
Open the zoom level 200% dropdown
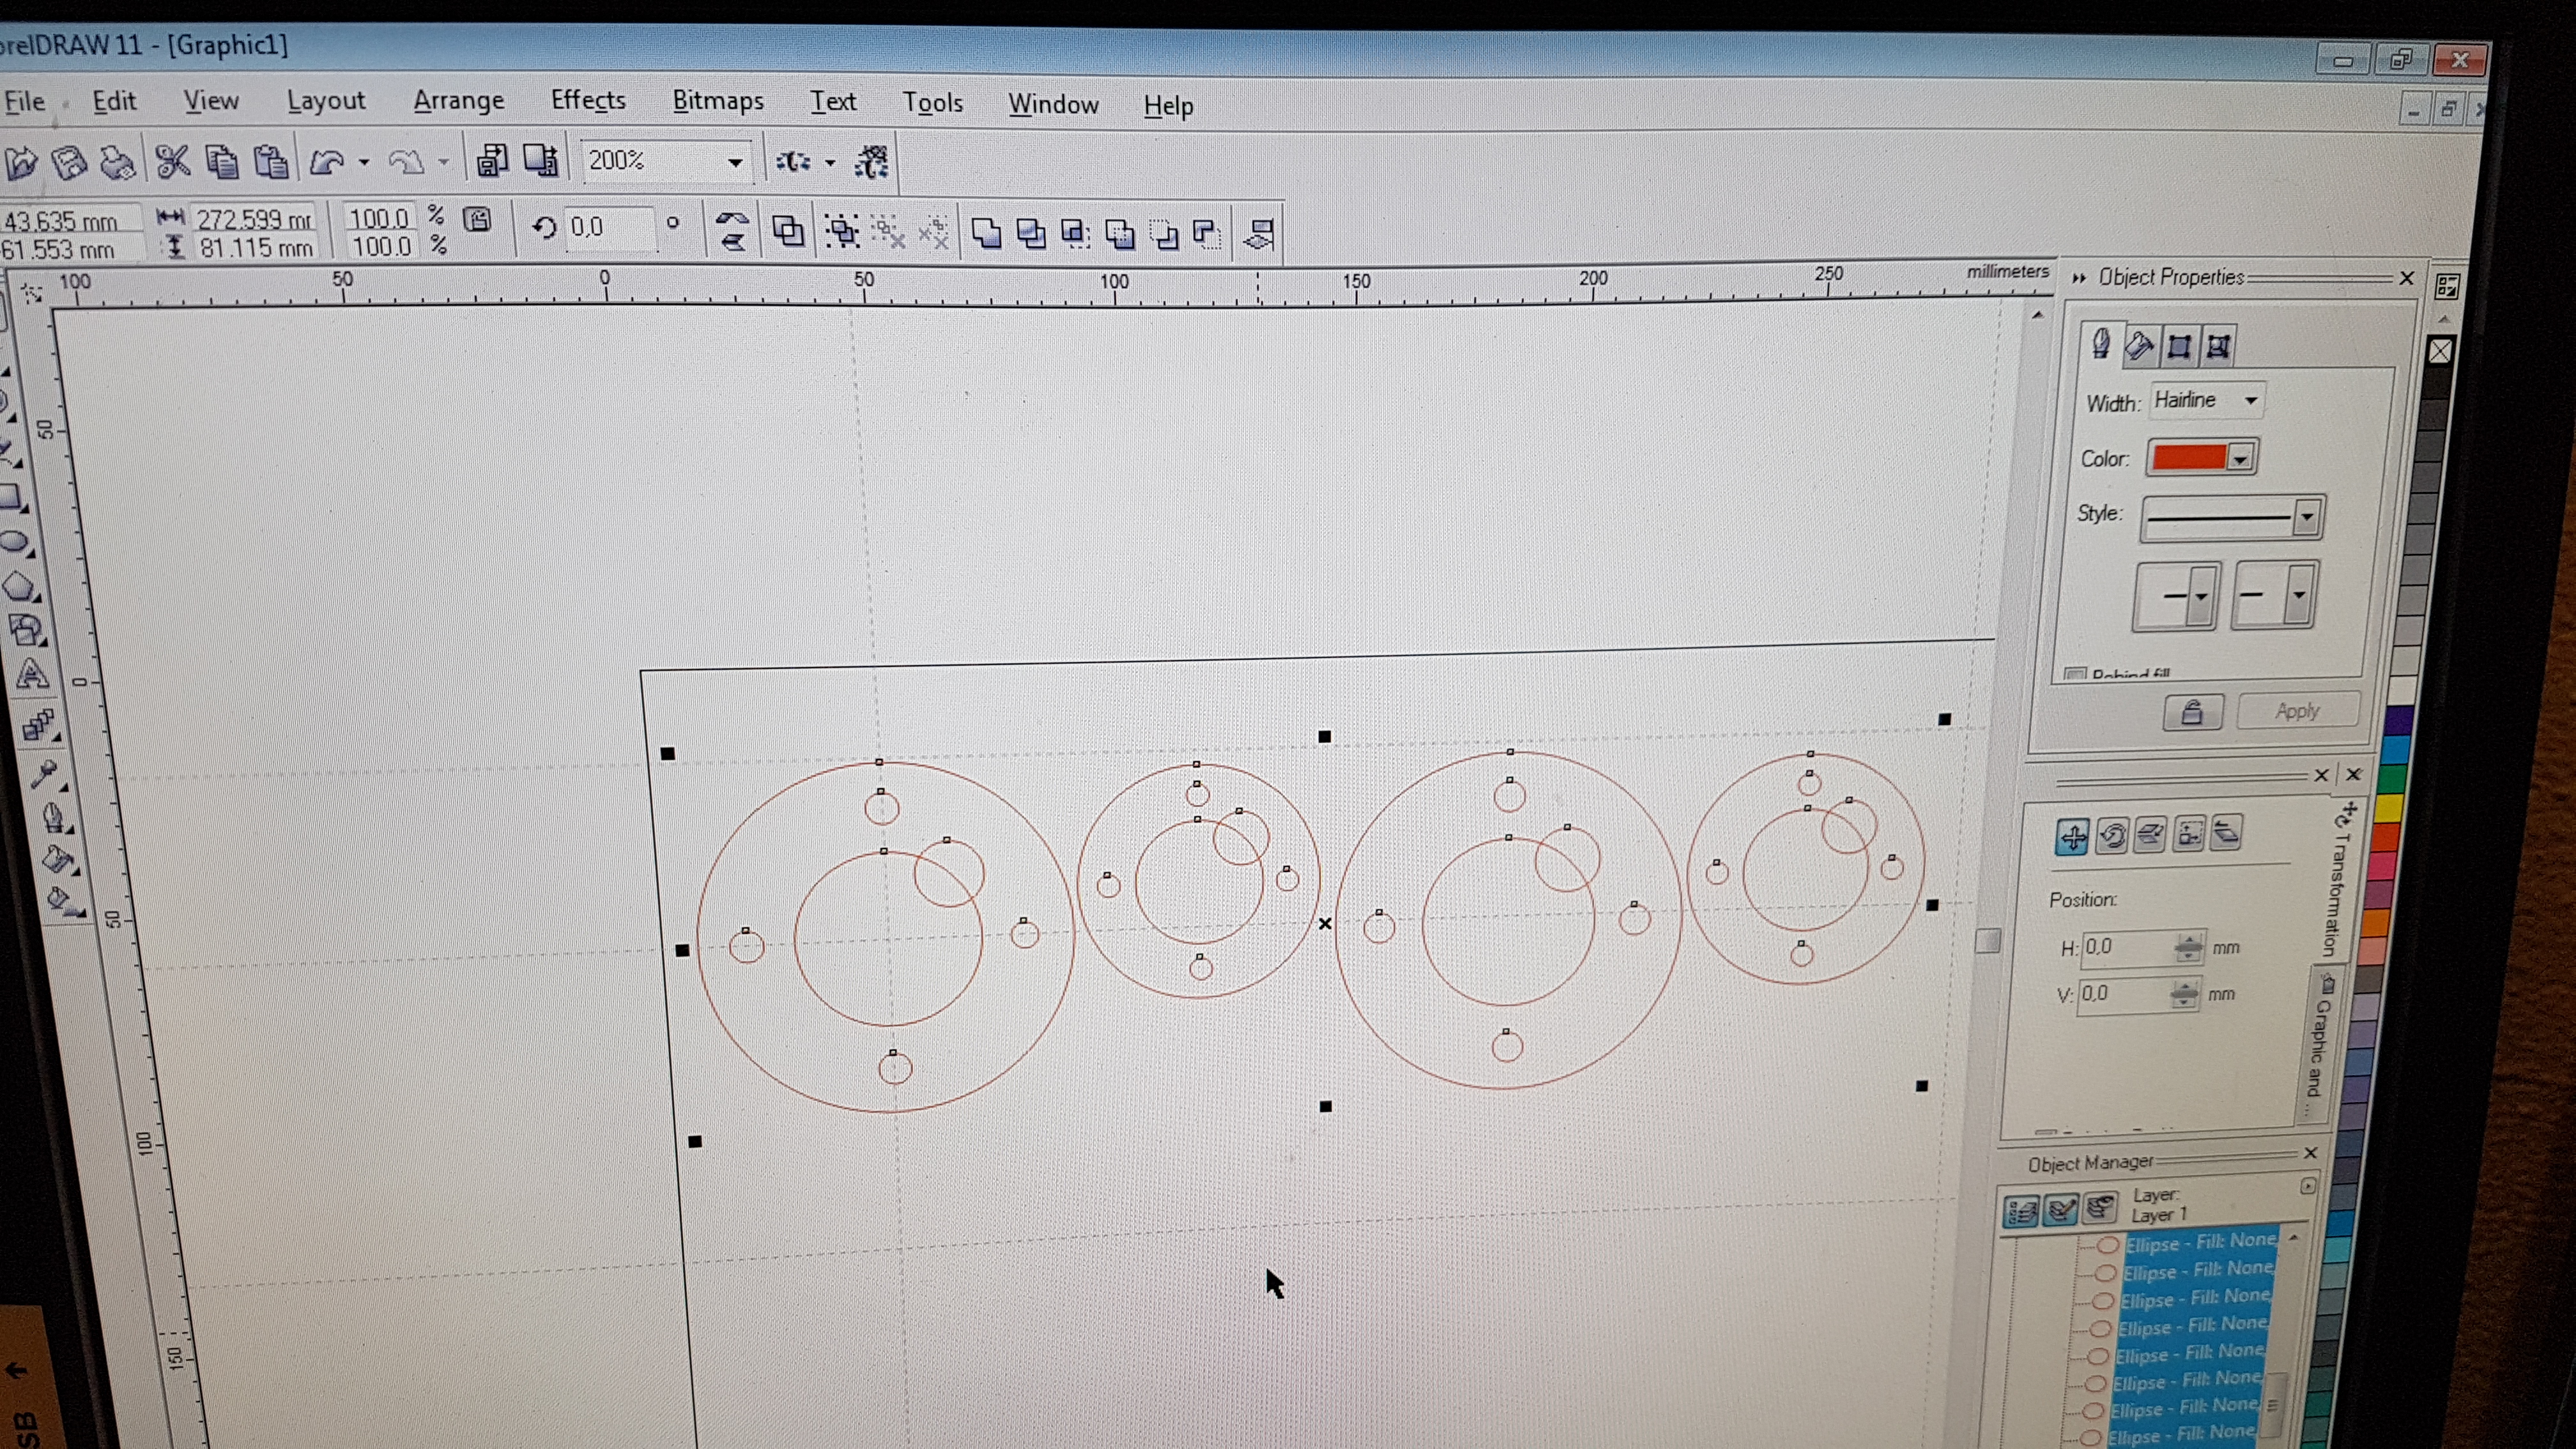735,162
